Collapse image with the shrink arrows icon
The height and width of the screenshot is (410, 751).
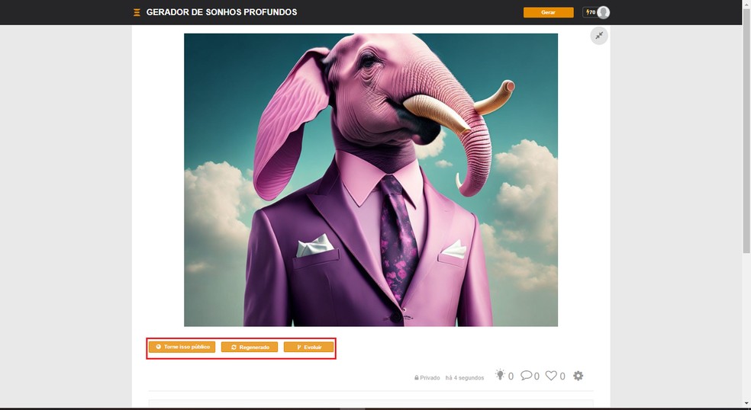(x=598, y=36)
